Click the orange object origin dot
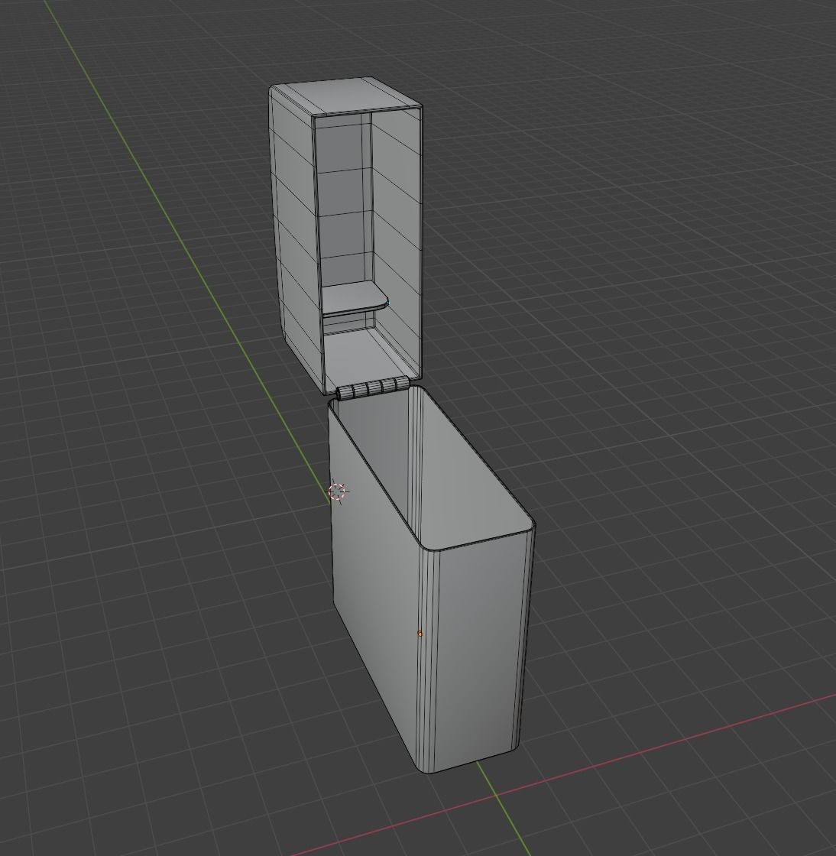836x856 pixels. point(420,634)
